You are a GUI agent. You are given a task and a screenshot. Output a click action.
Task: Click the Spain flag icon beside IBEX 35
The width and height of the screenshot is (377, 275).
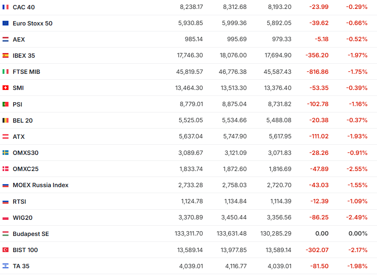tap(6, 56)
